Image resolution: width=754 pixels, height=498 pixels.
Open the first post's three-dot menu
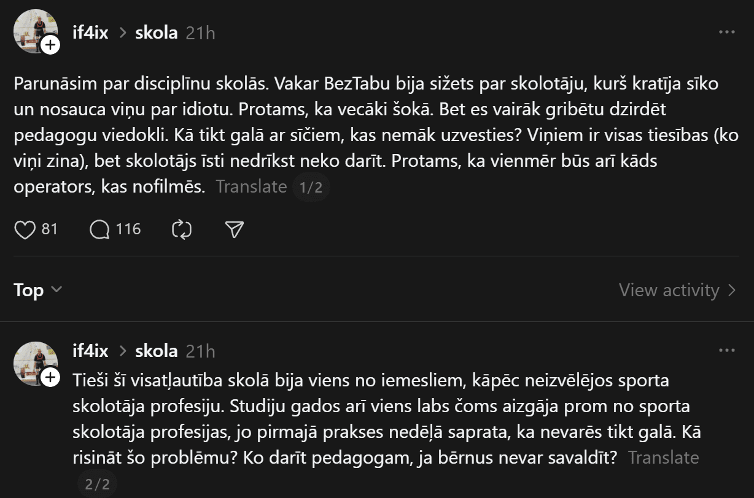726,33
